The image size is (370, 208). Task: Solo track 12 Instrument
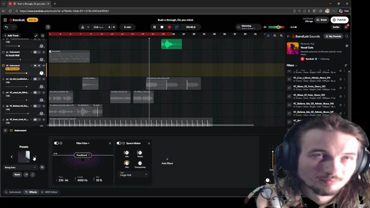point(39,66)
